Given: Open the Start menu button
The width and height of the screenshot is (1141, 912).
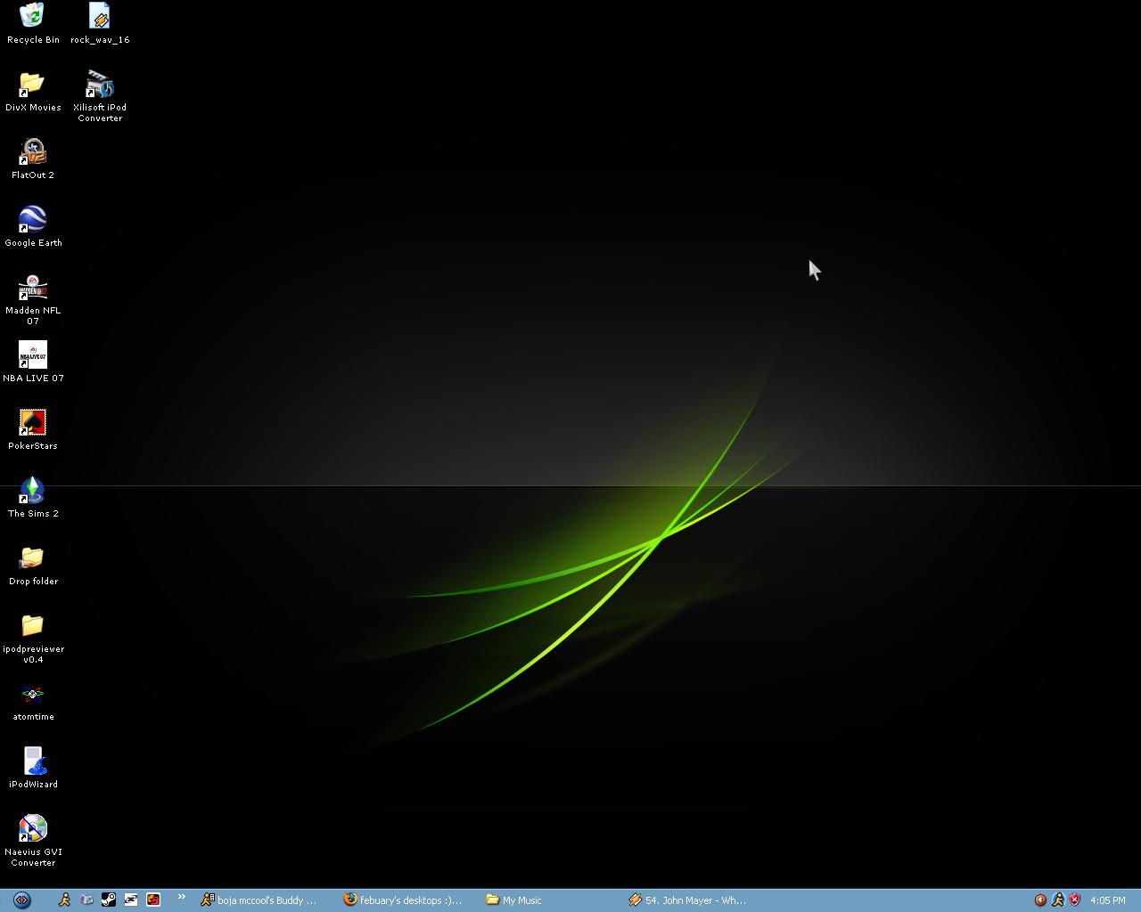Looking at the screenshot, I should (x=21, y=900).
